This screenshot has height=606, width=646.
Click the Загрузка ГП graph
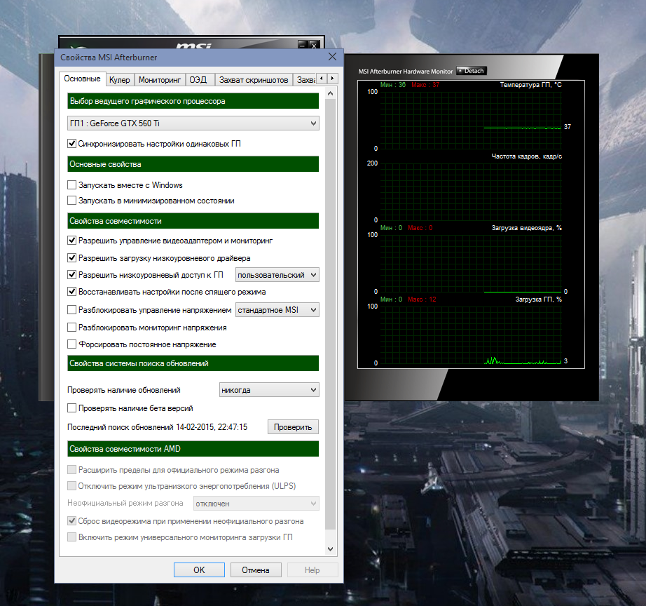coord(471,335)
